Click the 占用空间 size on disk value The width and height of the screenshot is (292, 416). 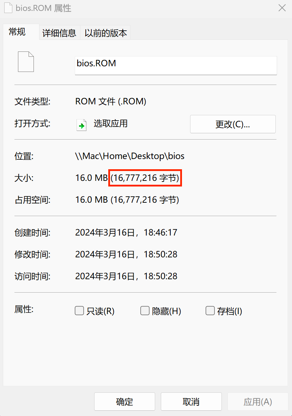click(x=127, y=200)
